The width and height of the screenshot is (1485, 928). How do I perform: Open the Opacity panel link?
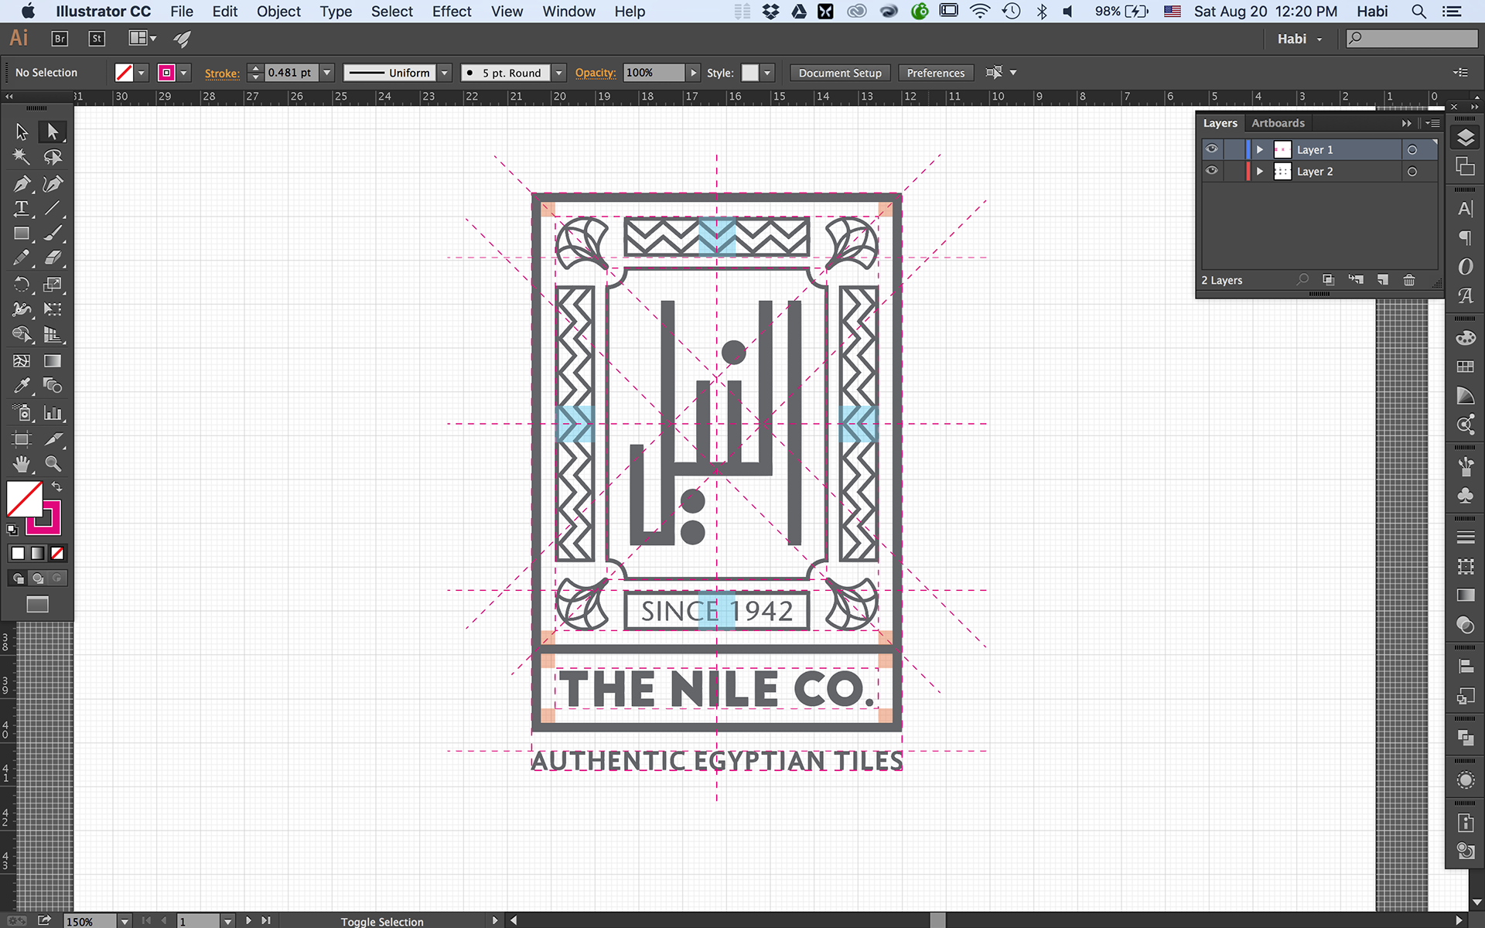596,73
